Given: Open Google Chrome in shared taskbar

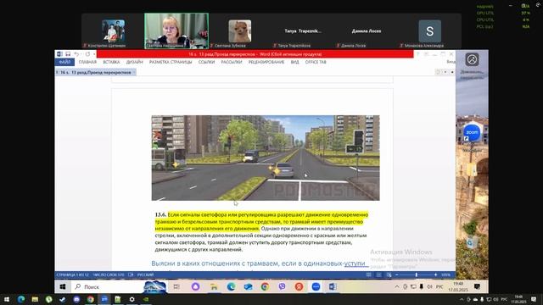Looking at the screenshot, I should (265, 286).
